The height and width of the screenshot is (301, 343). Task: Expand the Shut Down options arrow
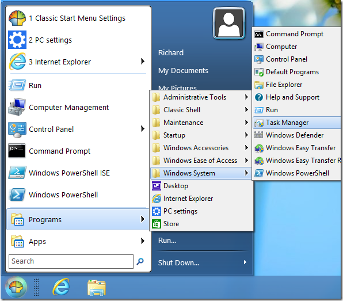pyautogui.click(x=245, y=262)
